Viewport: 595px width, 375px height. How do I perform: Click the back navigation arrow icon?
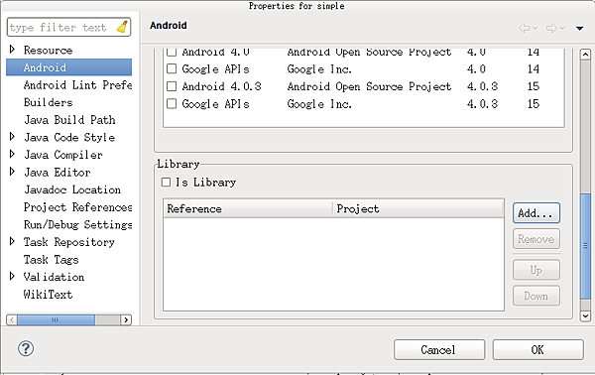point(525,28)
